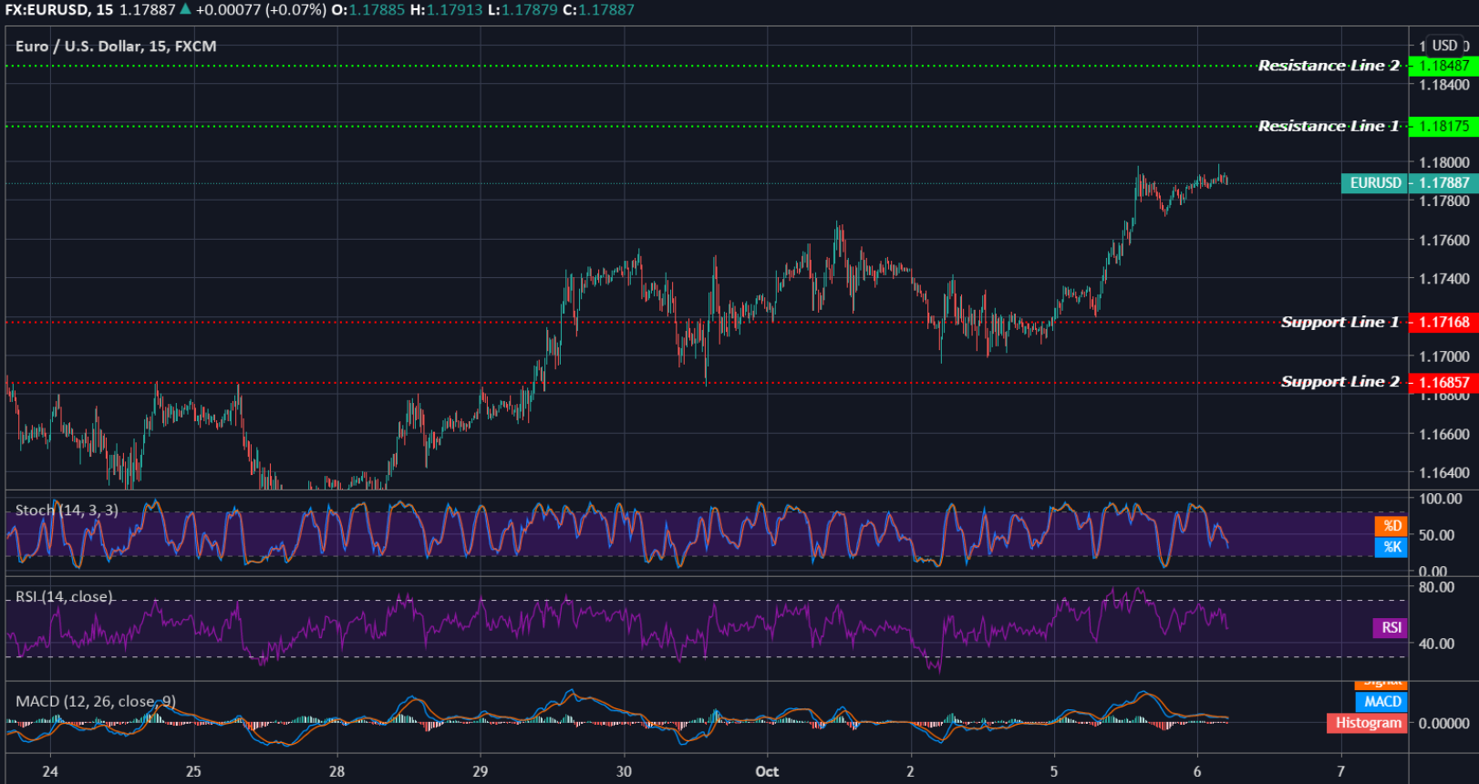Click the 1.17887 last price tag
The image size is (1479, 784).
[1443, 183]
